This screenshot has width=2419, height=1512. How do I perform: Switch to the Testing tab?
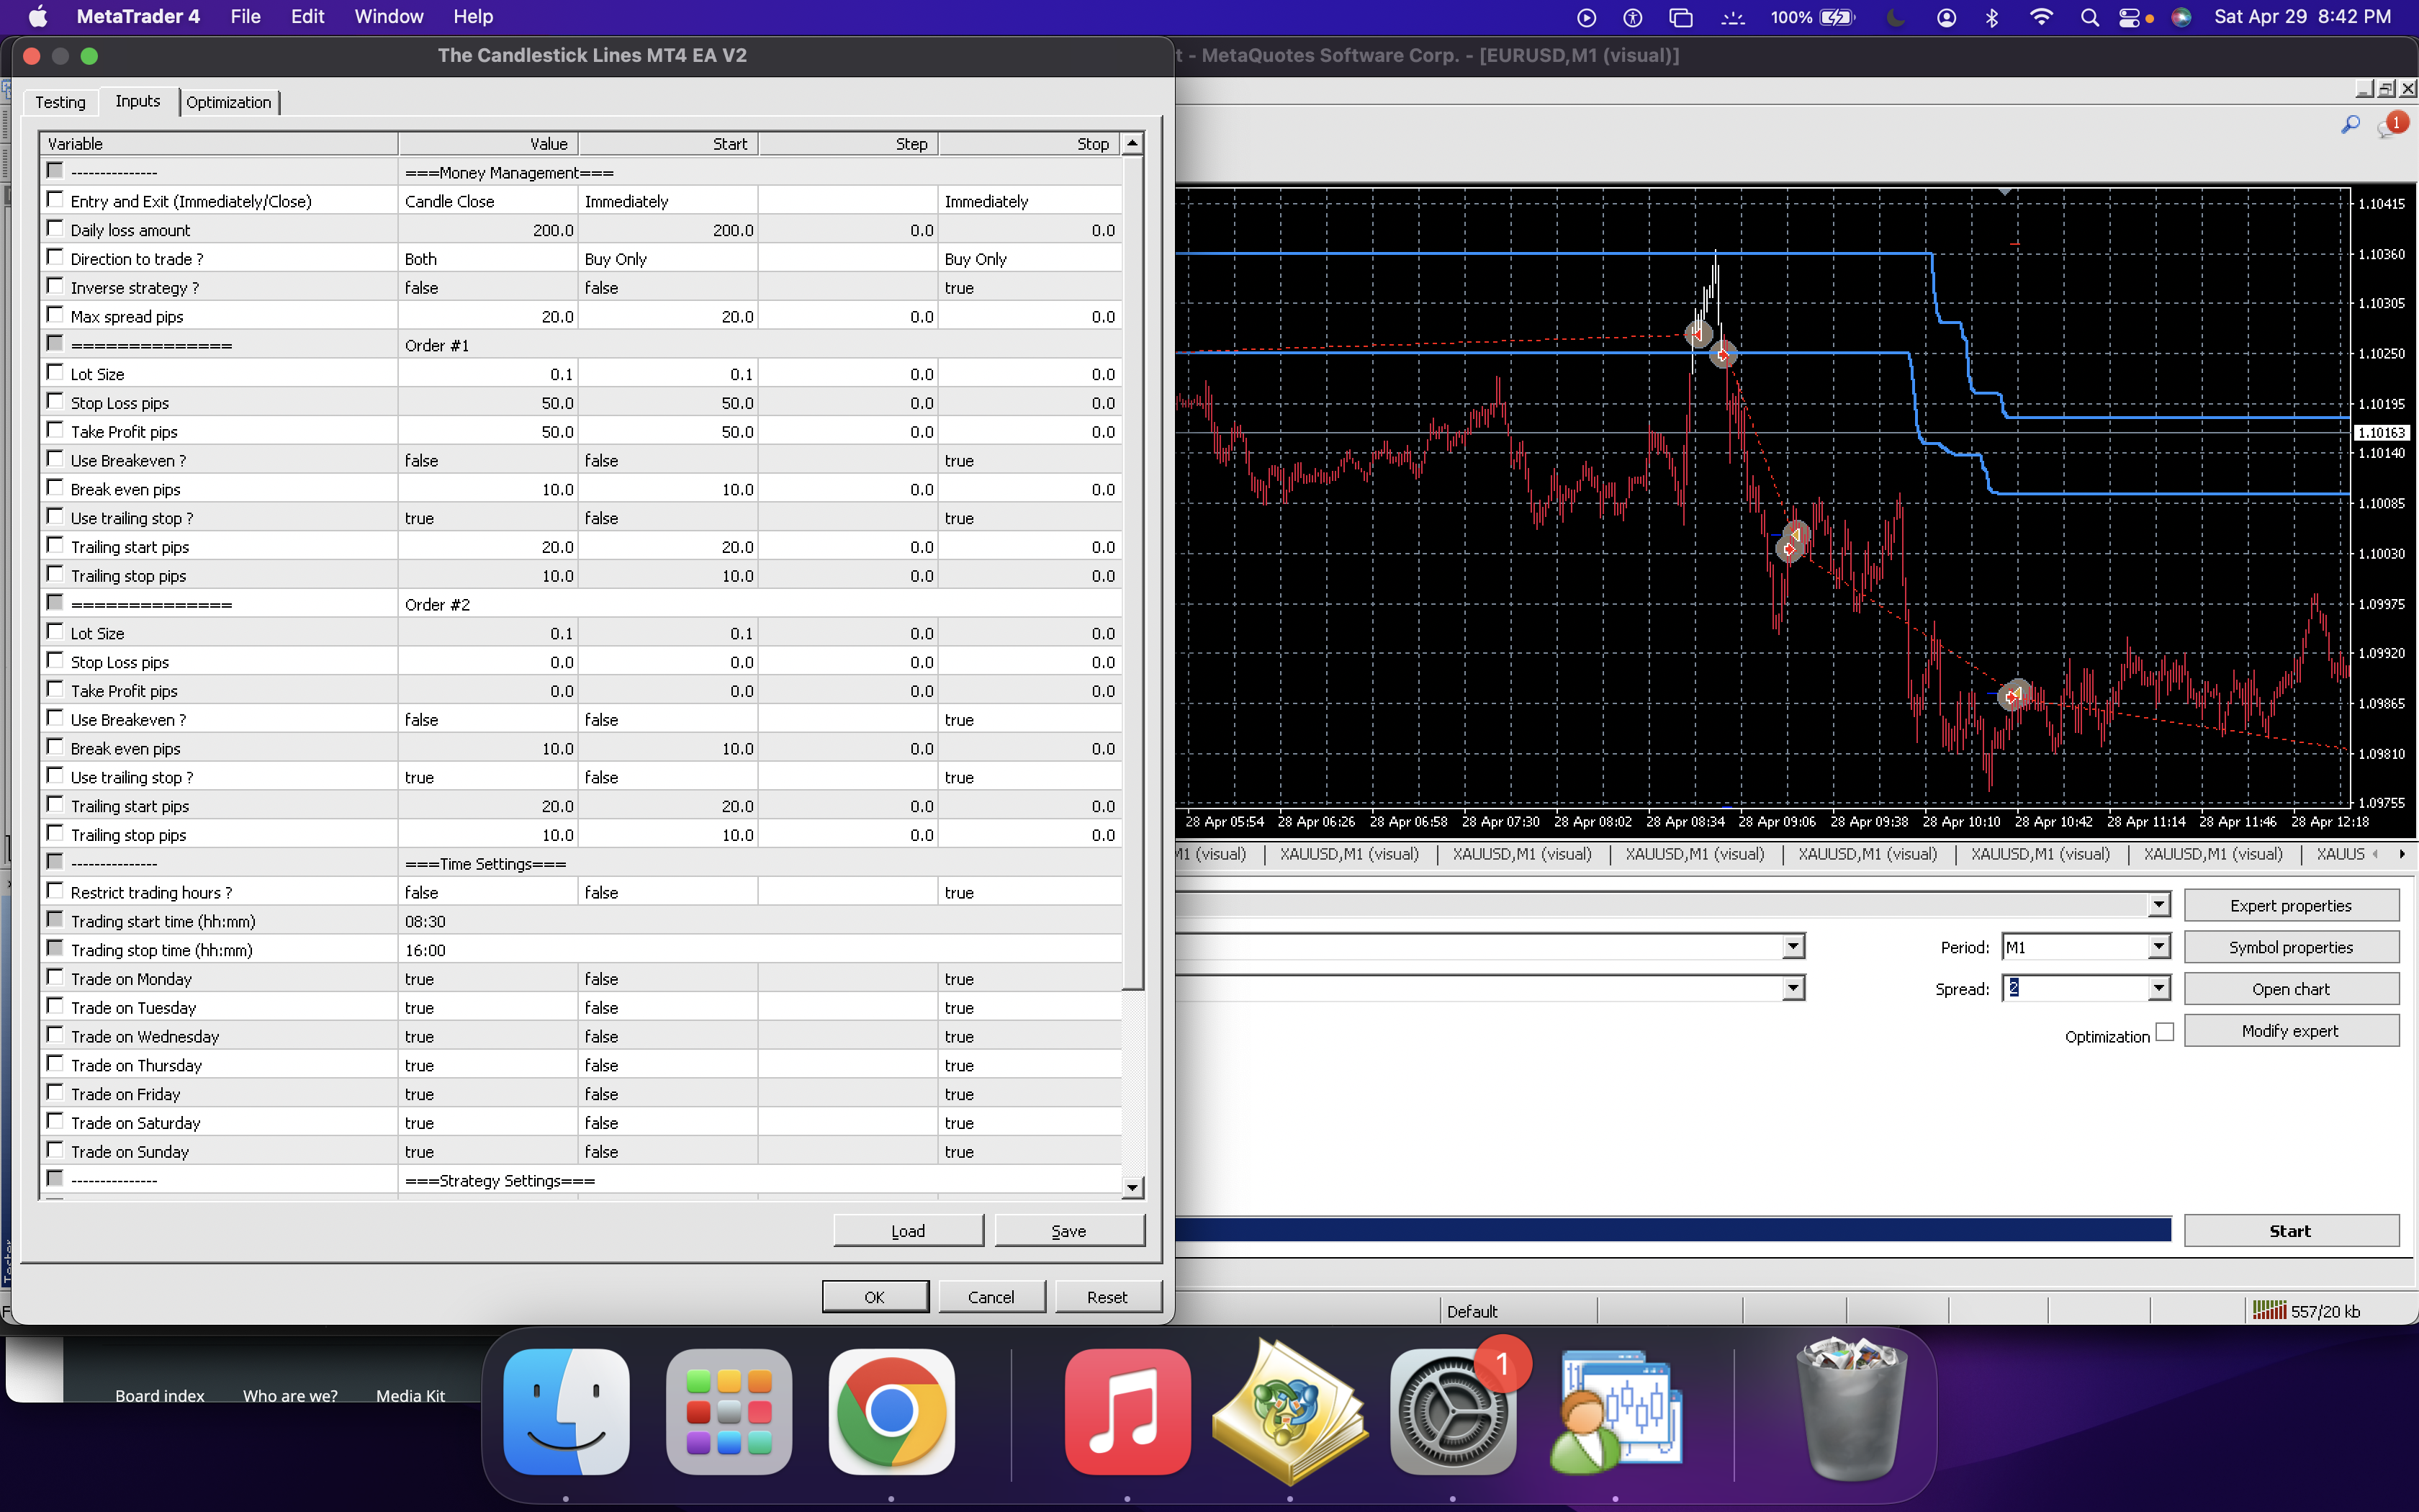click(x=60, y=102)
